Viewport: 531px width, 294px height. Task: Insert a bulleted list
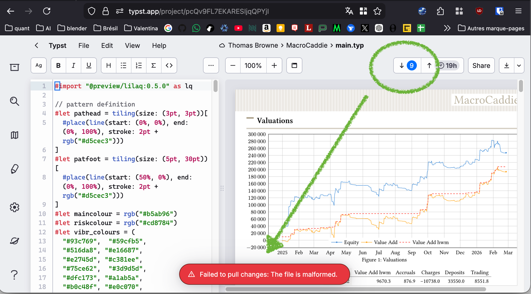tap(123, 65)
